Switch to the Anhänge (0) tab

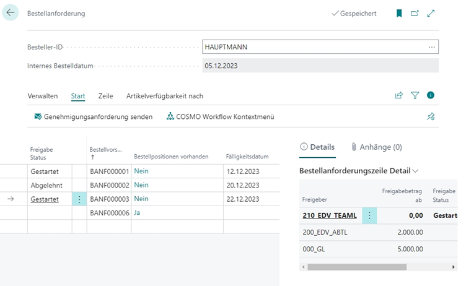(x=376, y=147)
